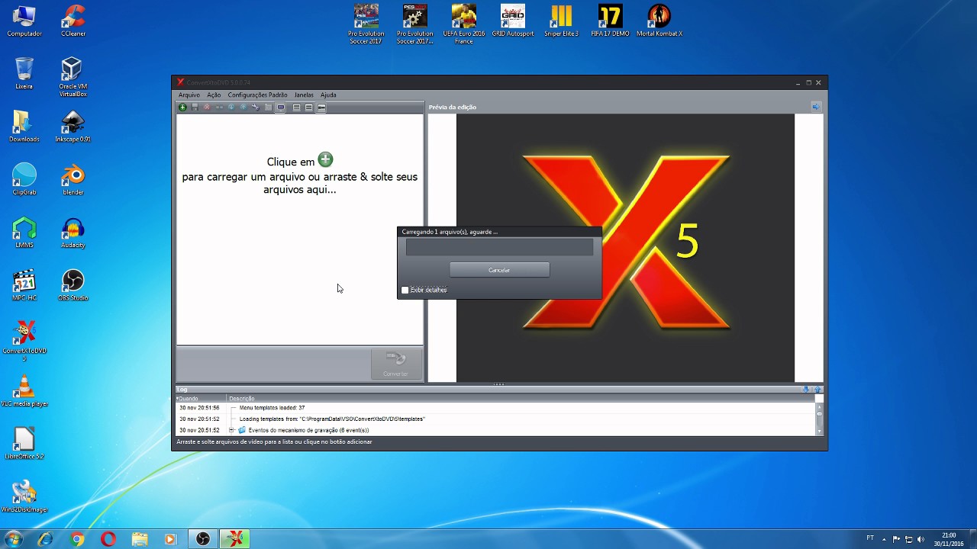Open the LibreOffice 5.2 desktop shortcut
The image size is (977, 549).
point(24,443)
